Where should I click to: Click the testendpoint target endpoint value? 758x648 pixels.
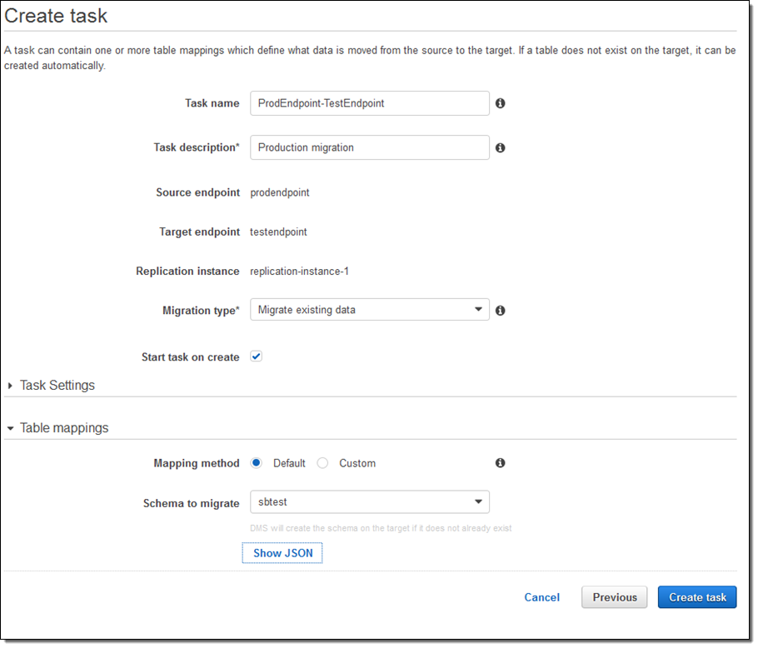click(278, 232)
